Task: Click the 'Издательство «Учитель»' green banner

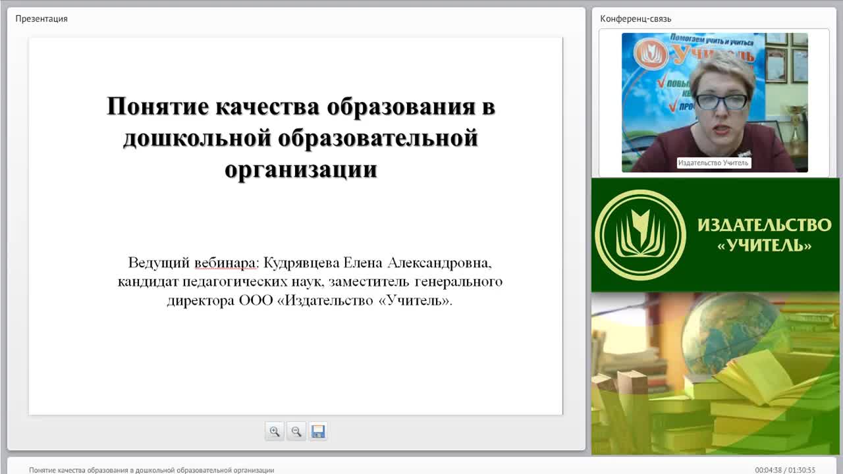Action: 715,235
